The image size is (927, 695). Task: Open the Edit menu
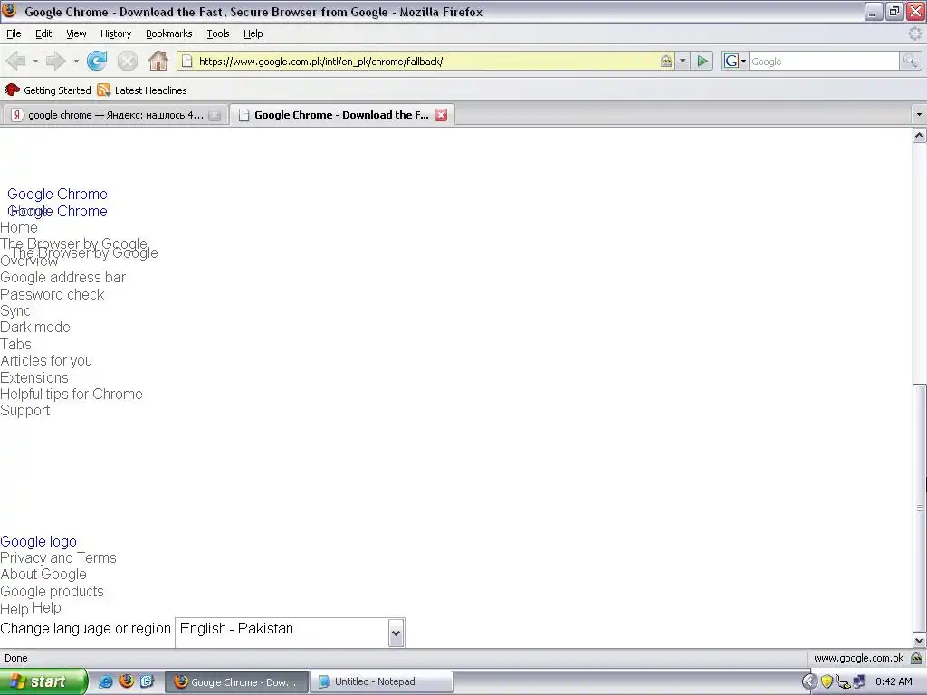[43, 33]
